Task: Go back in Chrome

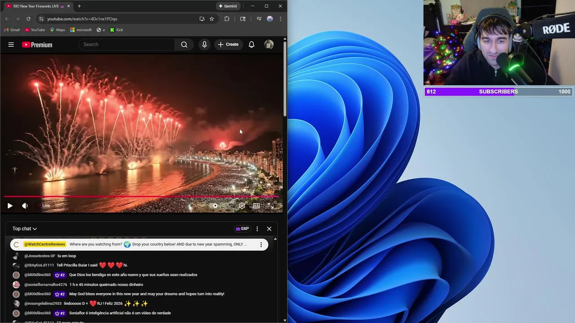Action: pos(7,19)
